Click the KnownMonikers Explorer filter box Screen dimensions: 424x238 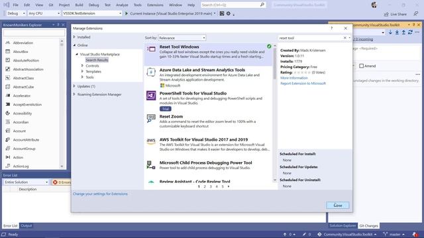[34, 33]
